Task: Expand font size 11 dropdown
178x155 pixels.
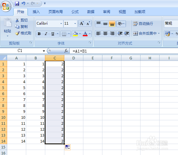Action: click(75, 23)
